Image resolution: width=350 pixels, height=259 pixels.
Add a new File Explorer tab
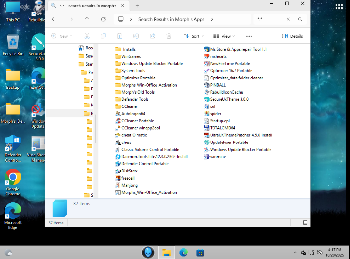click(x=137, y=6)
